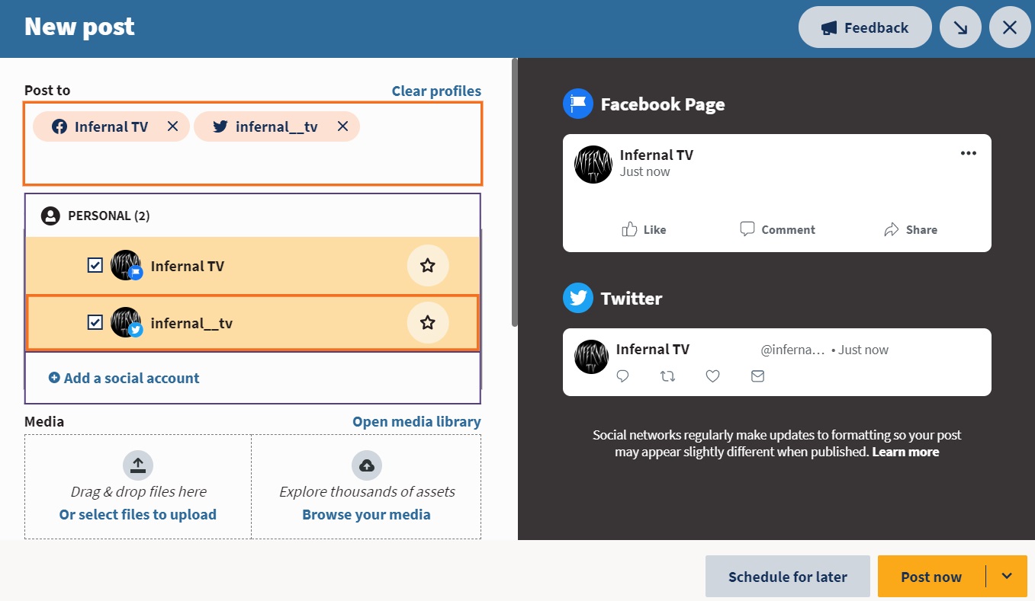
Task: Click the Feedback button
Action: pos(865,27)
